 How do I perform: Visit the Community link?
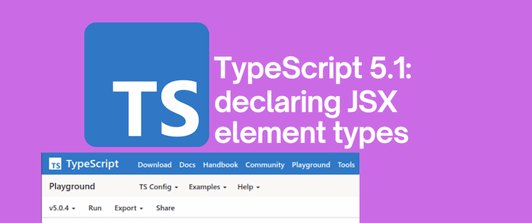265,165
